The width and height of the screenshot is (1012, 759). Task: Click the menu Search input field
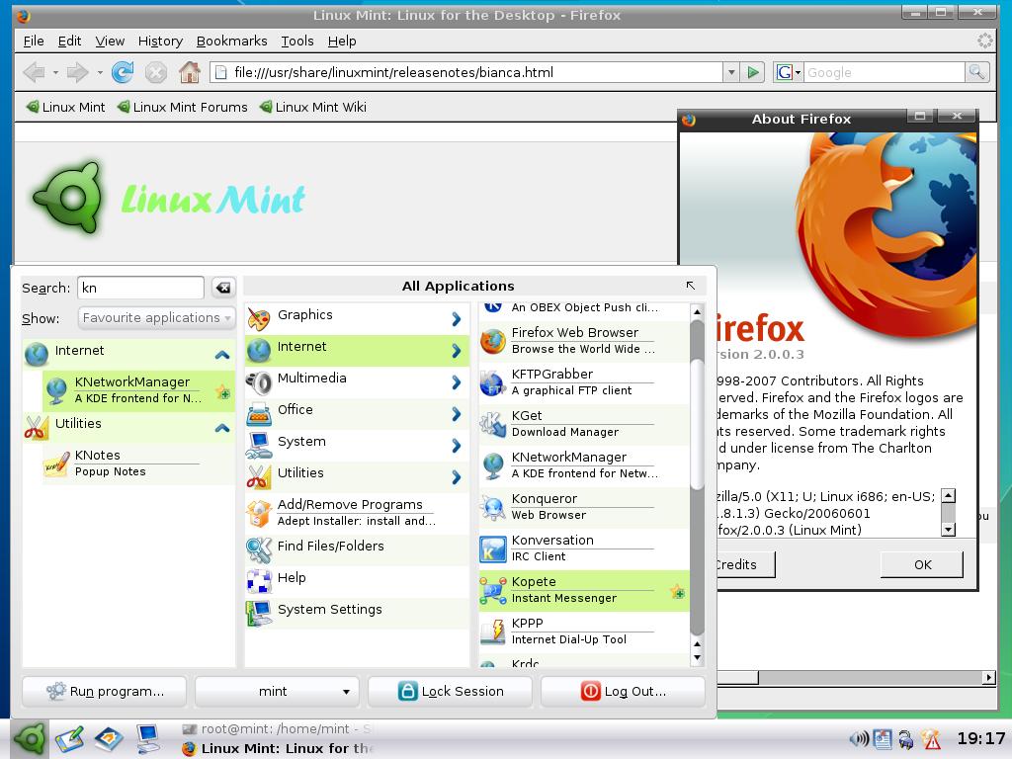pyautogui.click(x=140, y=288)
